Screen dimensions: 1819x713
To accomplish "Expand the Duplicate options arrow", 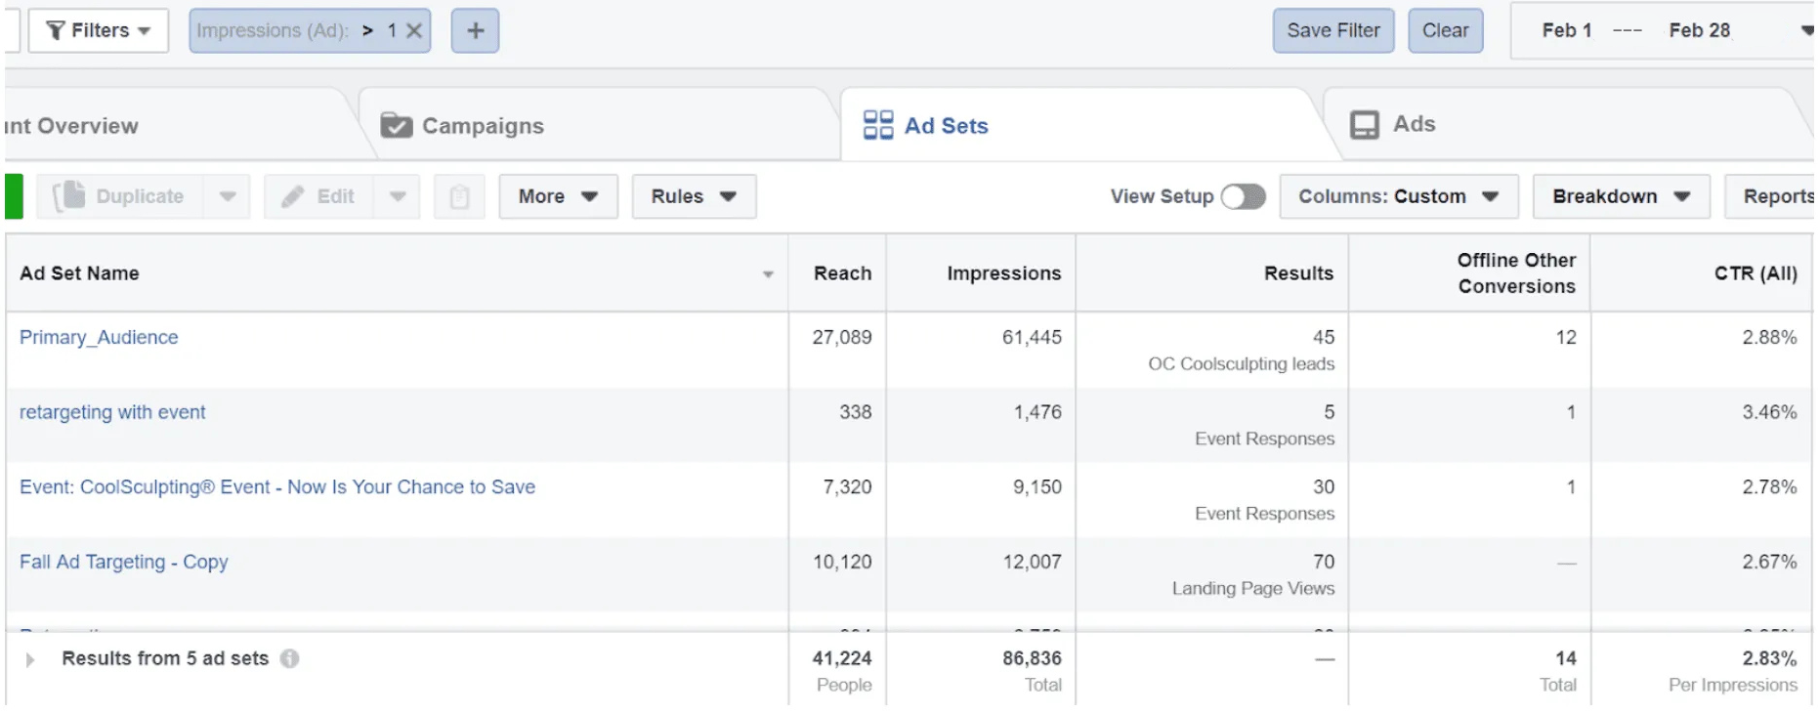I will (x=227, y=196).
